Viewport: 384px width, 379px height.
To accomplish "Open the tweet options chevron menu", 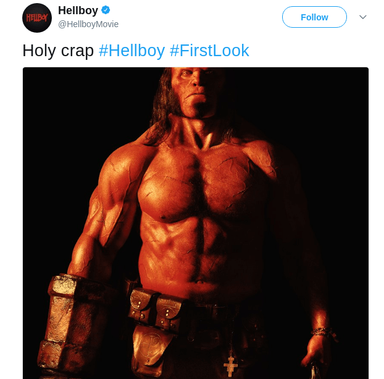I will point(363,17).
